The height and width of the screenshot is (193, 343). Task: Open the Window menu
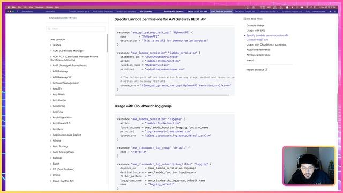point(49,7)
